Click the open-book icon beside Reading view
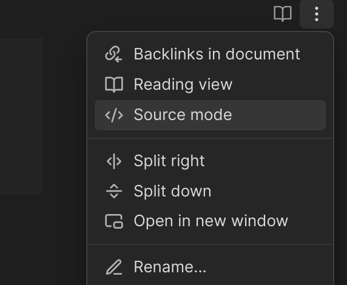Image resolution: width=347 pixels, height=285 pixels. click(x=114, y=84)
